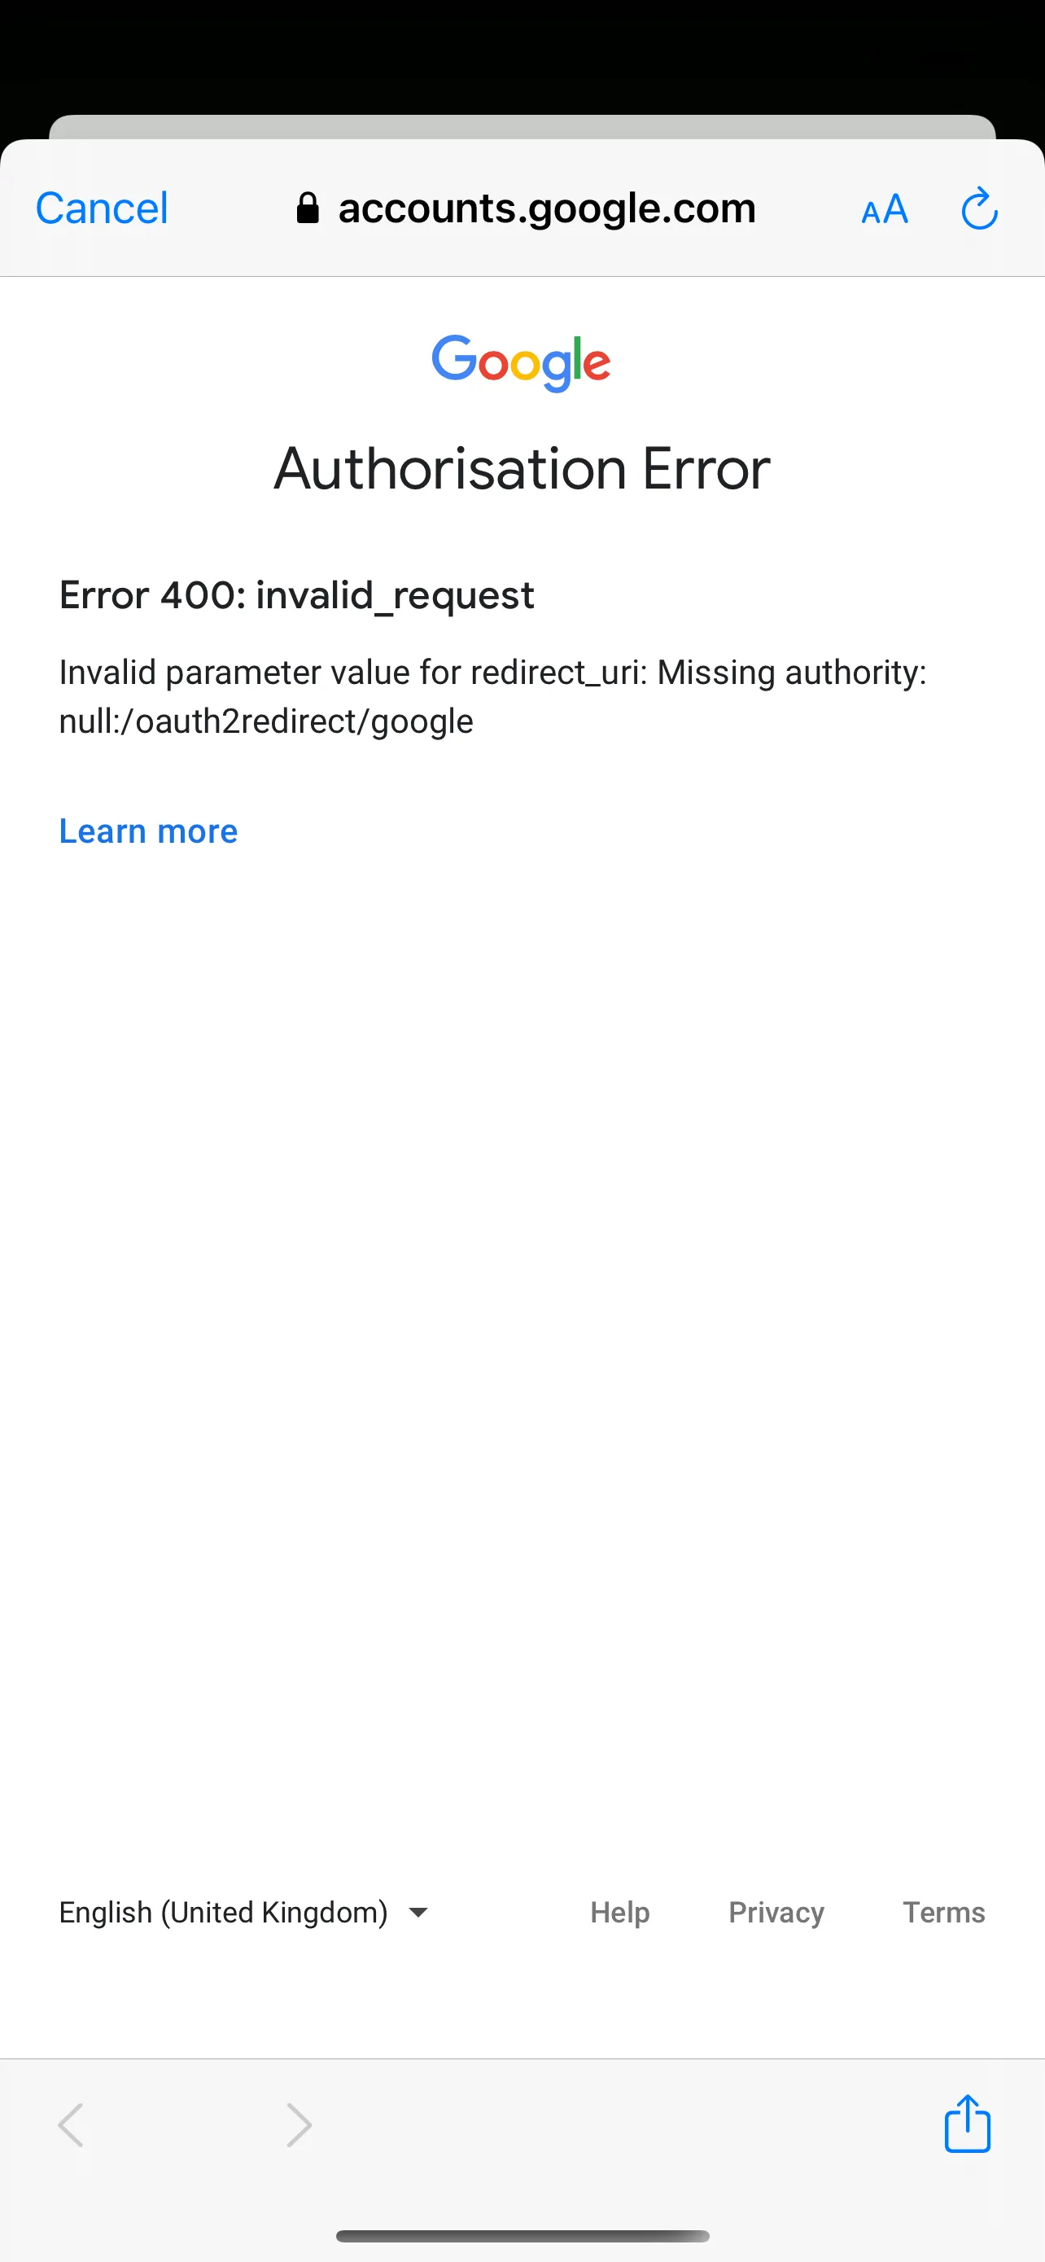Viewport: 1045px width, 2262px height.
Task: Tap the home indicator bar
Action: [x=522, y=2237]
